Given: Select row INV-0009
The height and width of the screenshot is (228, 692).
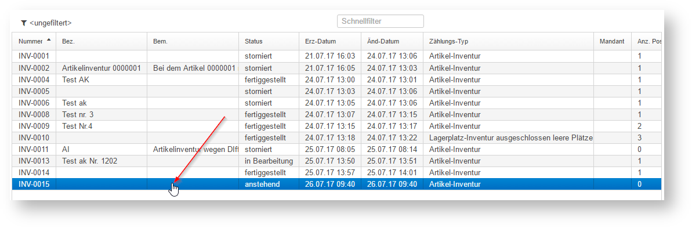Looking at the screenshot, I should coord(337,126).
